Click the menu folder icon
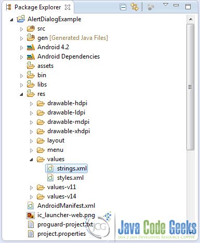Viewport: 200px width, 243px height. pyautogui.click(x=41, y=150)
